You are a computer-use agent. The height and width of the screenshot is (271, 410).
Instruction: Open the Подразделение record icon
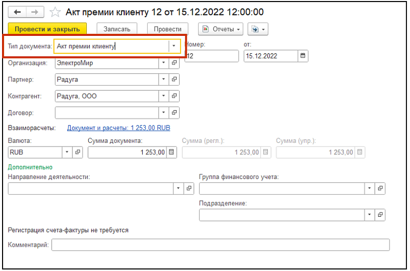[380, 215]
